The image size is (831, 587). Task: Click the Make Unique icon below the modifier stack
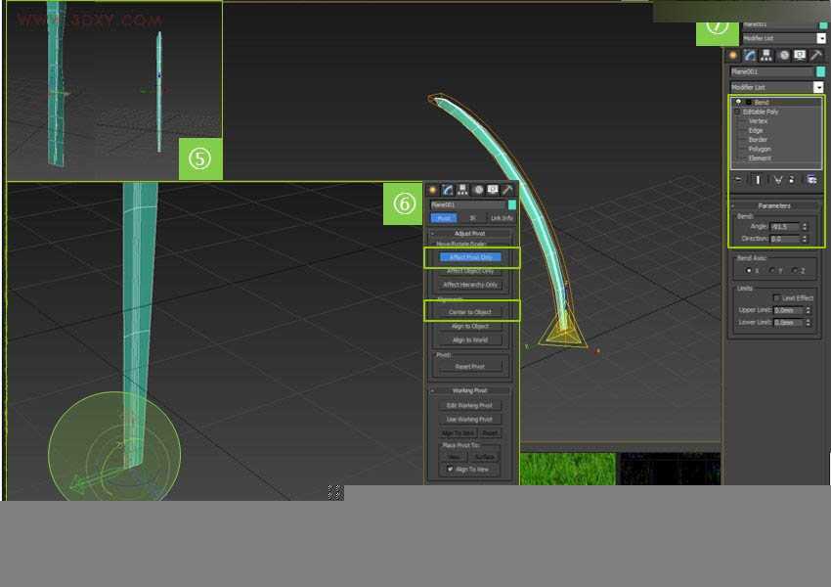(777, 180)
